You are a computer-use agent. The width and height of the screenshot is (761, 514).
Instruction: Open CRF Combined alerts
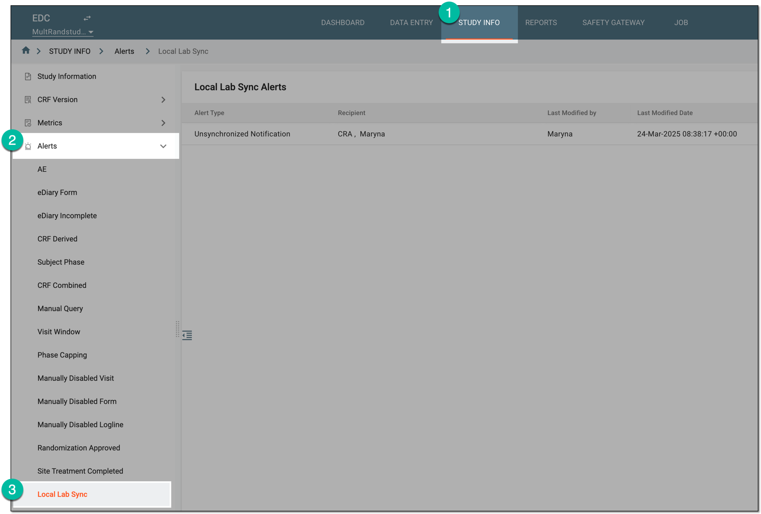[62, 285]
